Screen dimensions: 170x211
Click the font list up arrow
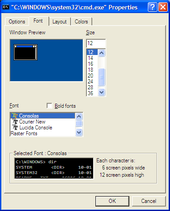(79, 116)
